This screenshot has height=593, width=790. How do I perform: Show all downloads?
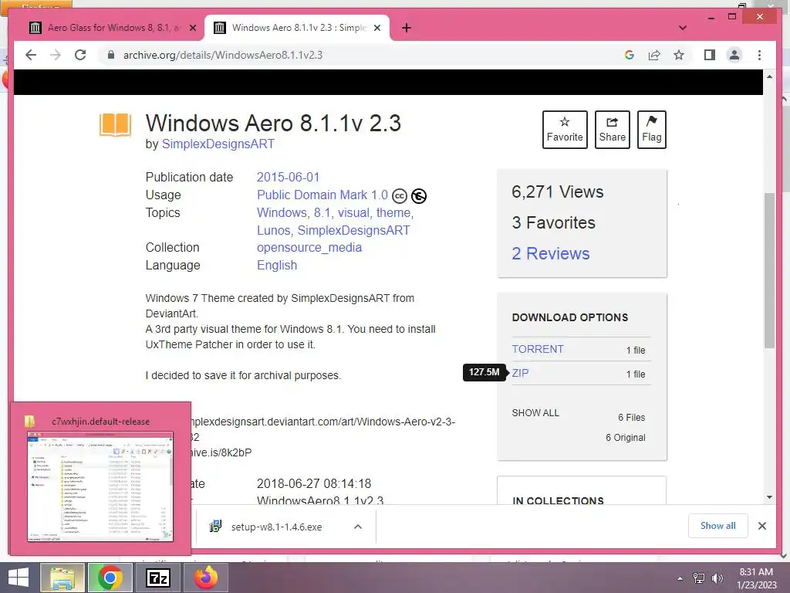point(718,526)
